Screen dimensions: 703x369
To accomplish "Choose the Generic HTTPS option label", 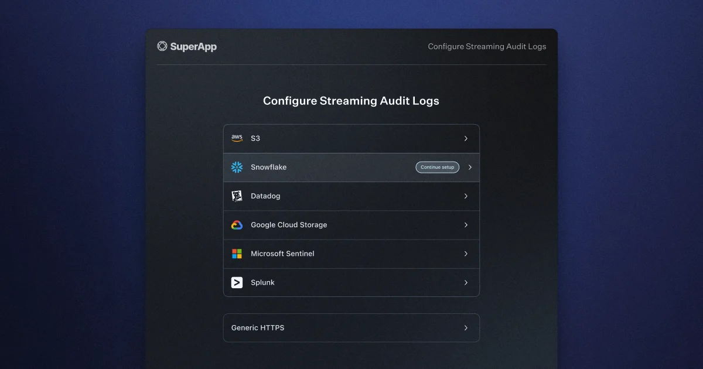I will [x=258, y=328].
